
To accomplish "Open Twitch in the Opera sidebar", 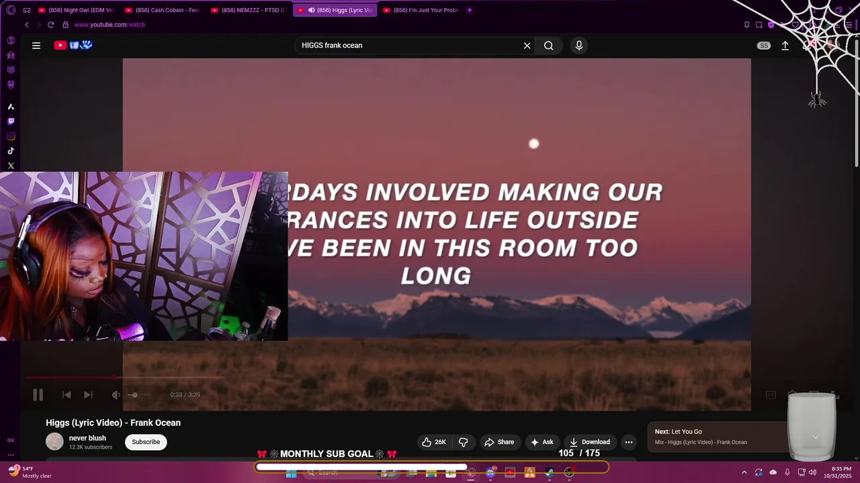I will click(11, 121).
